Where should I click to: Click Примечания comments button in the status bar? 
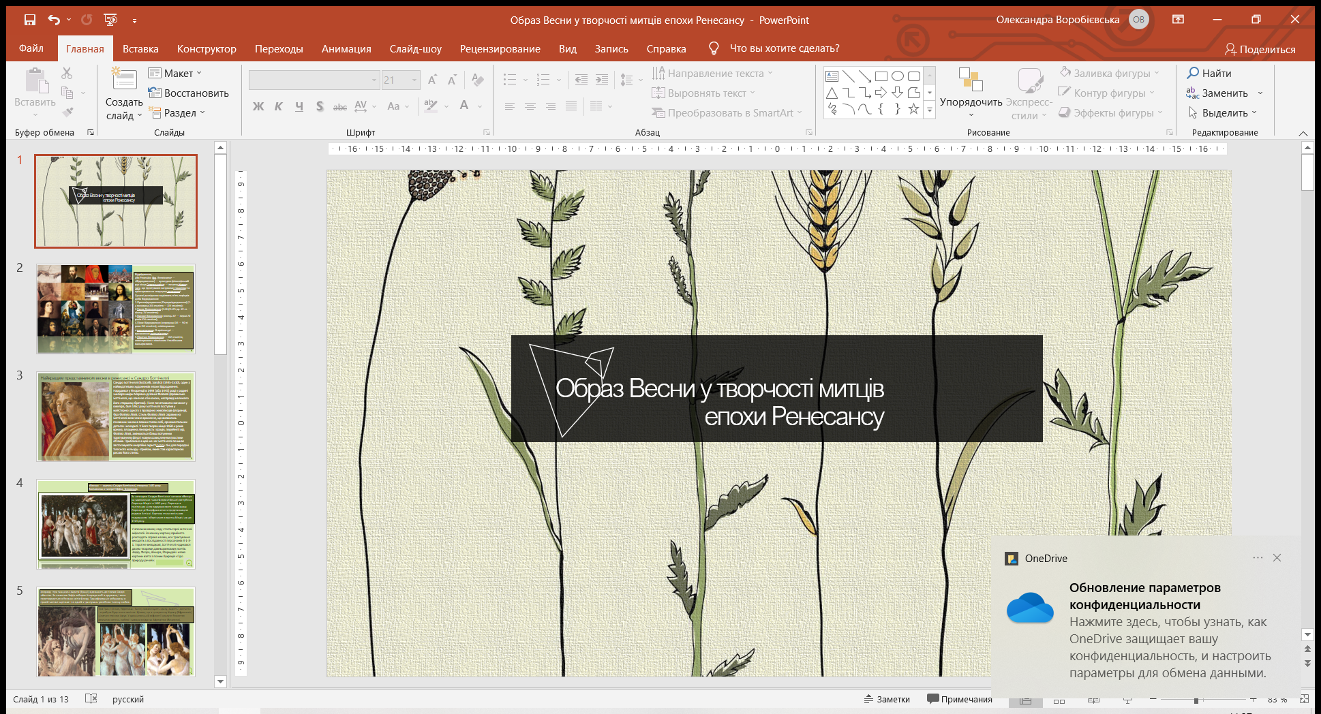point(959,699)
